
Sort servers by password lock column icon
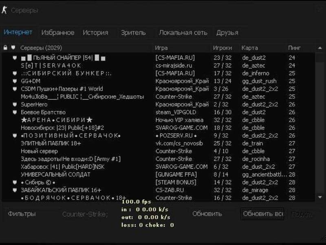click(5, 48)
